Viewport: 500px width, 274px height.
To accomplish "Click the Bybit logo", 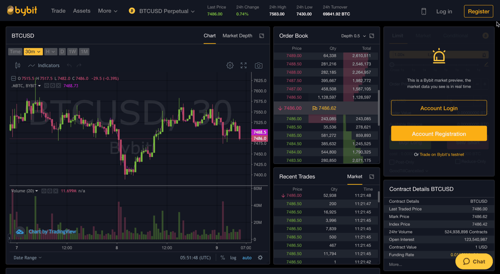I will (22, 11).
